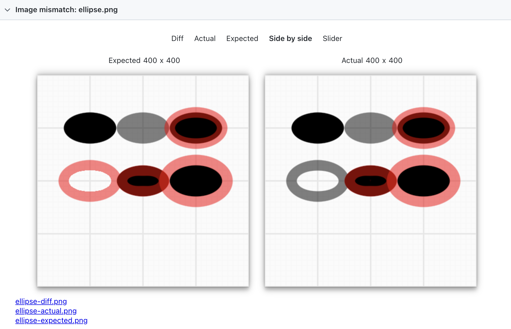Switch to the Slider comparison tab
Screen dimensions: 511x329
tap(332, 39)
